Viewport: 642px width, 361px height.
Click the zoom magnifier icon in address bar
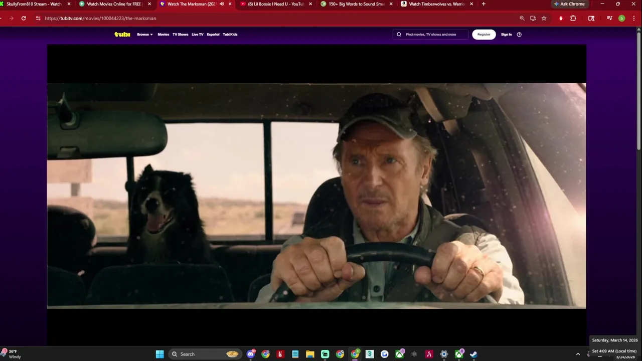(x=522, y=19)
